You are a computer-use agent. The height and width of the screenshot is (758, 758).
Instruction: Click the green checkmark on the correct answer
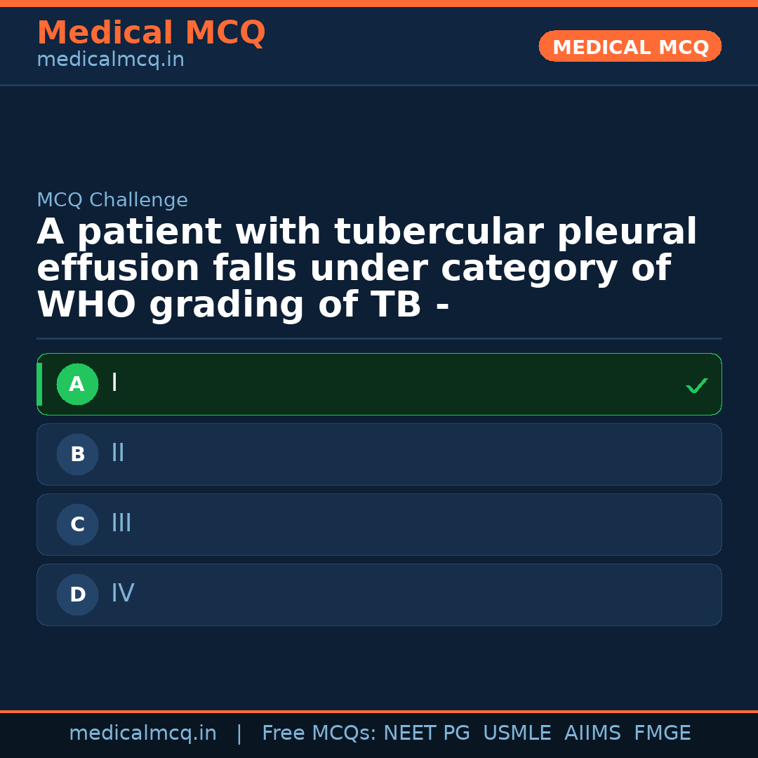pos(696,385)
